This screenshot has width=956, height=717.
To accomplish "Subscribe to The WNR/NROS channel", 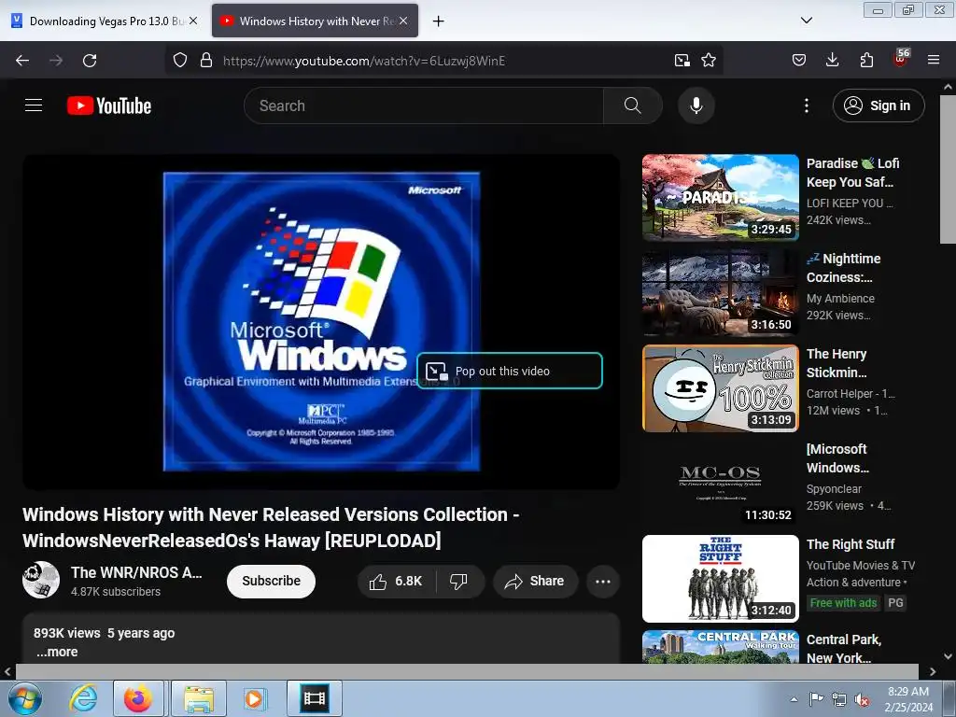I will point(271,581).
